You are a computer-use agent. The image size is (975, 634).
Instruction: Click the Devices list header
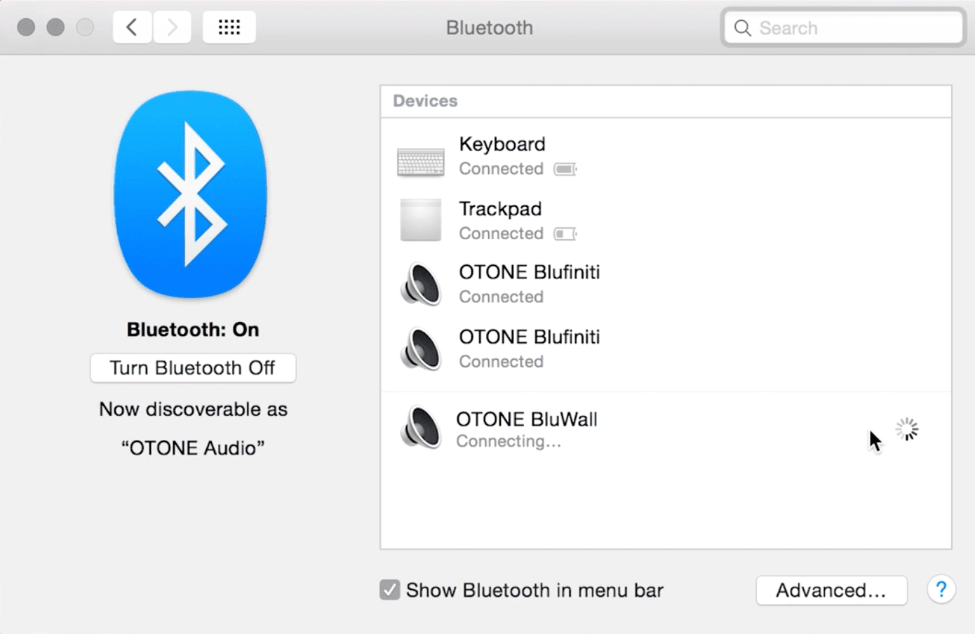[425, 101]
